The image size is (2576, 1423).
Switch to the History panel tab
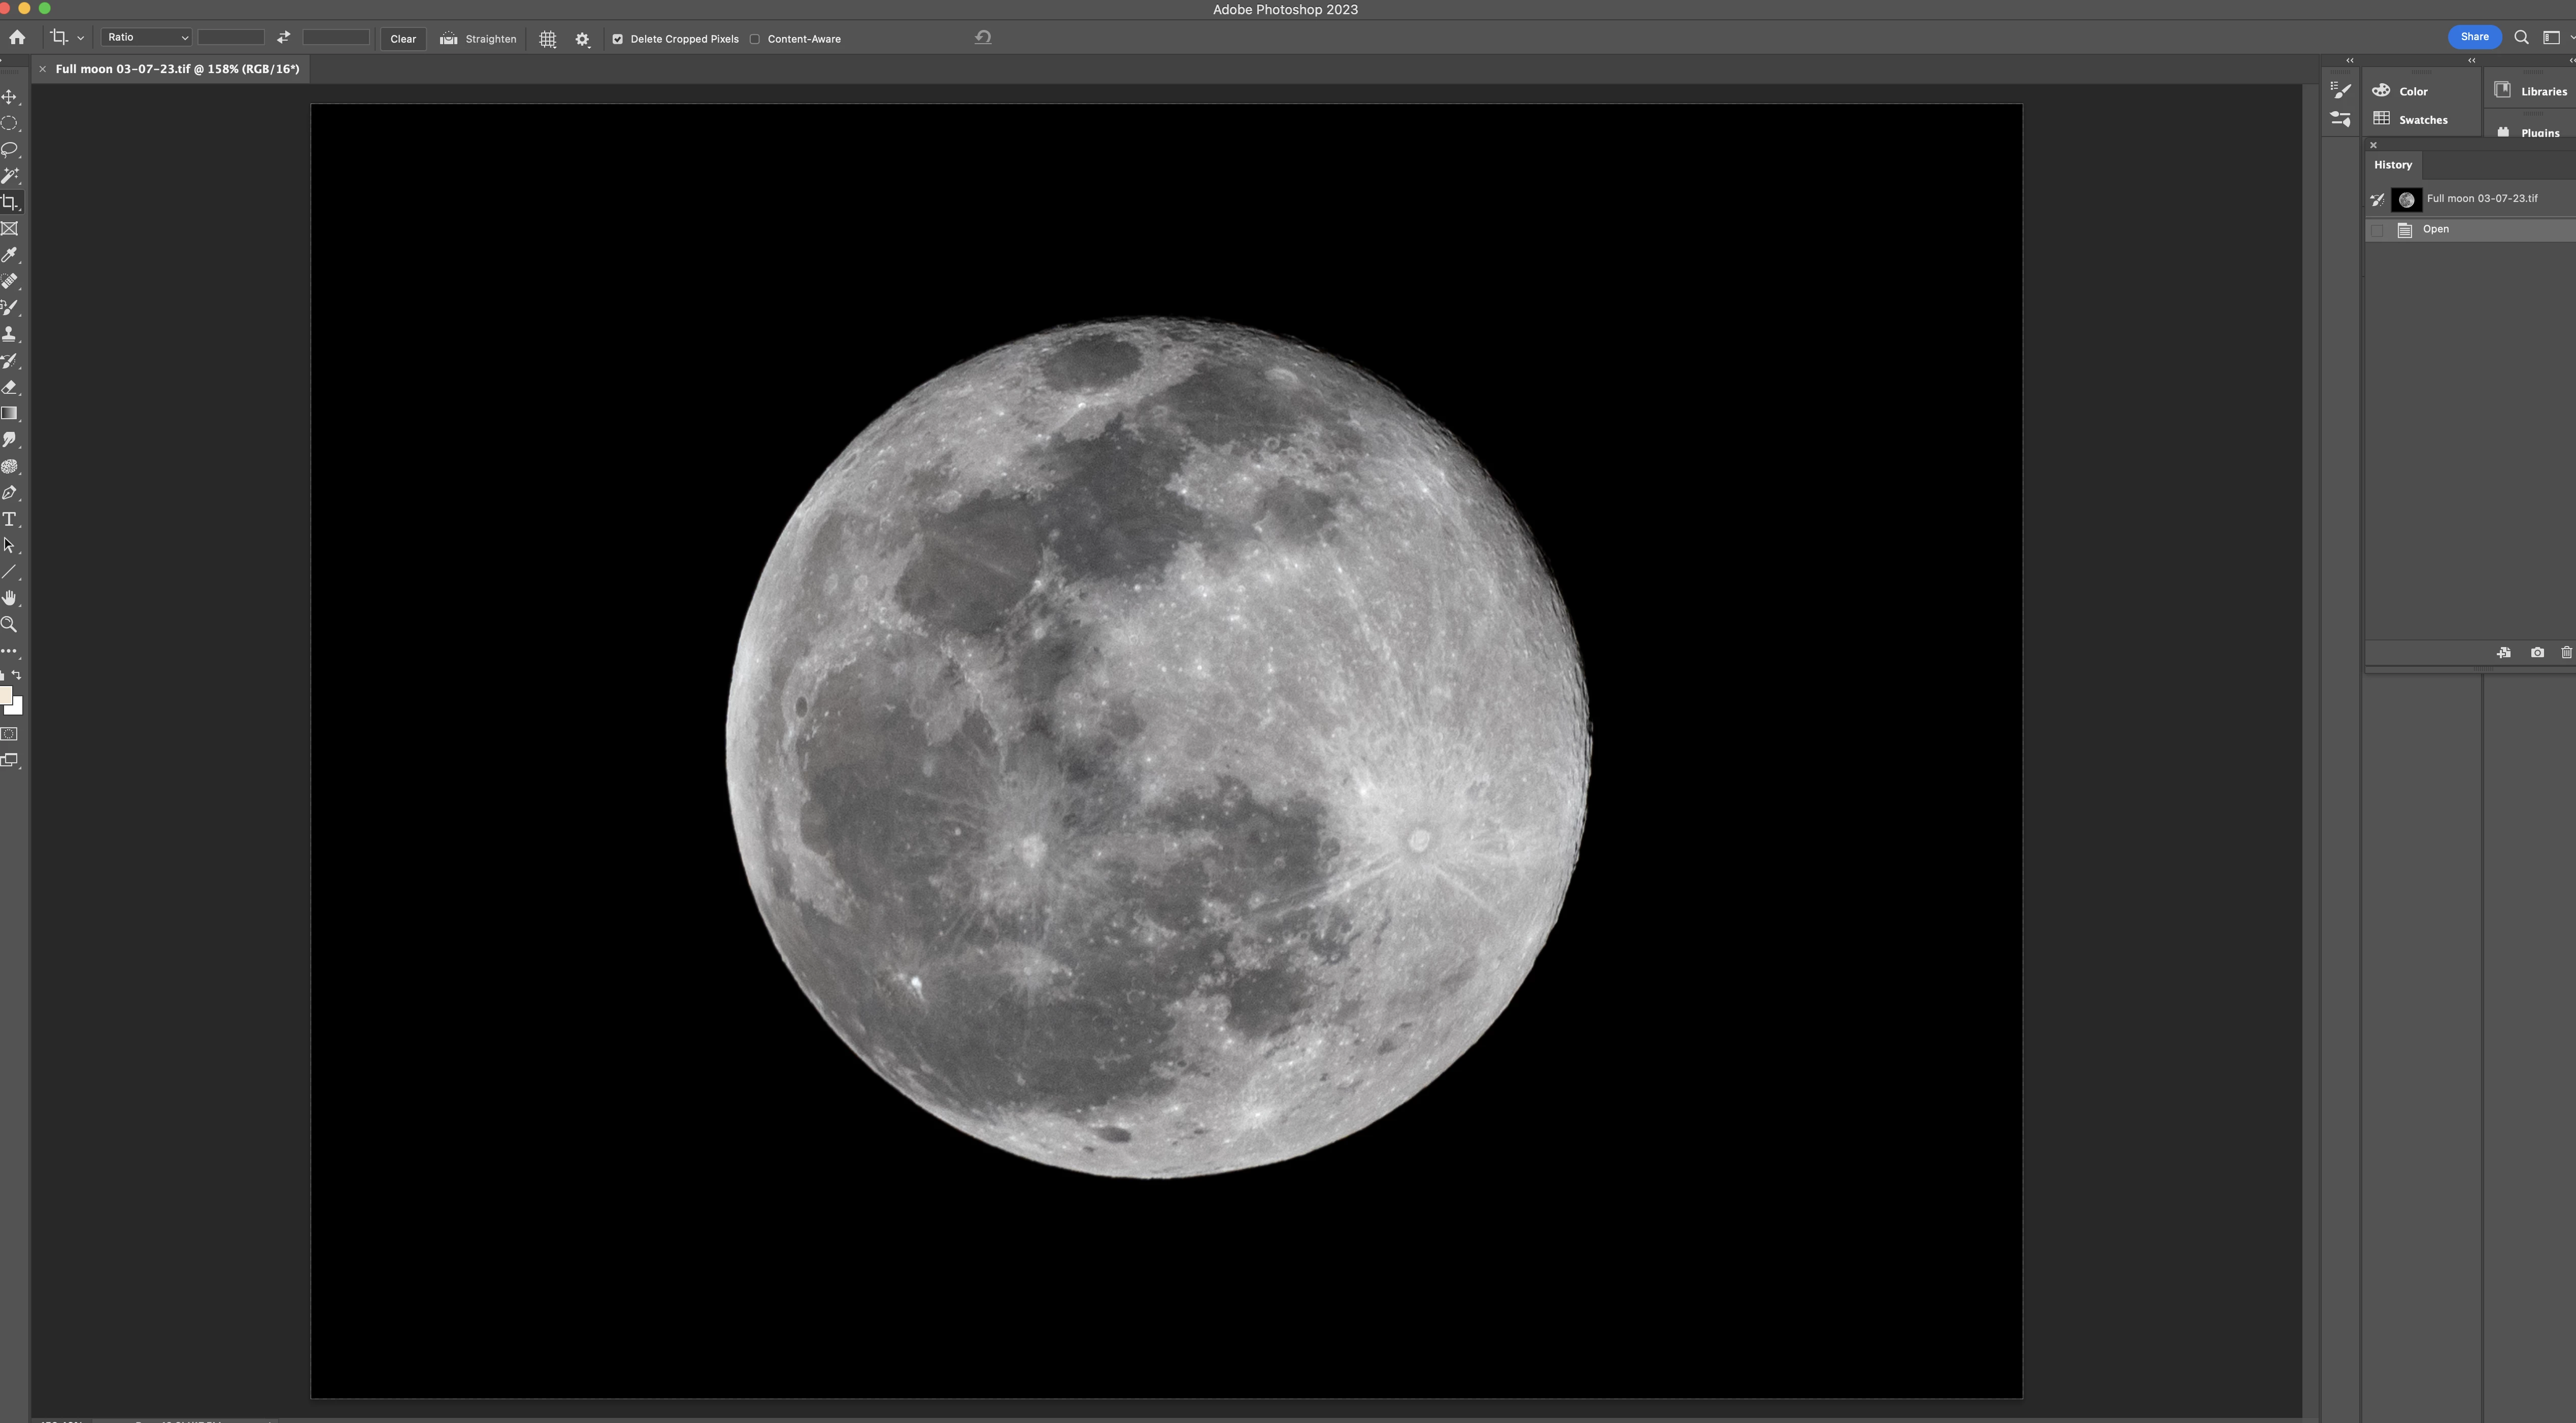[x=2392, y=165]
